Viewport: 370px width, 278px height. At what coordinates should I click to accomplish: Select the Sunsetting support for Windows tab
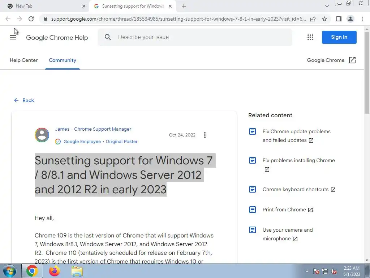(133, 7)
